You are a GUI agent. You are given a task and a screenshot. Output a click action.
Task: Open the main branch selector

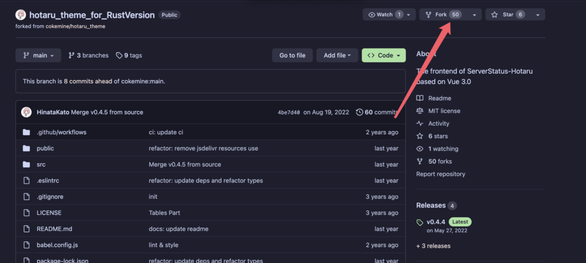pyautogui.click(x=38, y=55)
